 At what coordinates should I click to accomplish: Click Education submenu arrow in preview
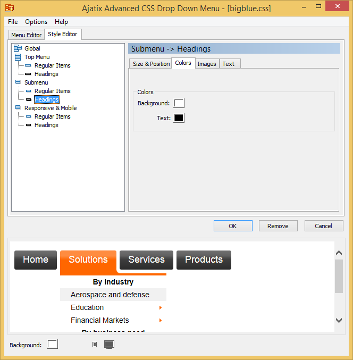pos(161,308)
